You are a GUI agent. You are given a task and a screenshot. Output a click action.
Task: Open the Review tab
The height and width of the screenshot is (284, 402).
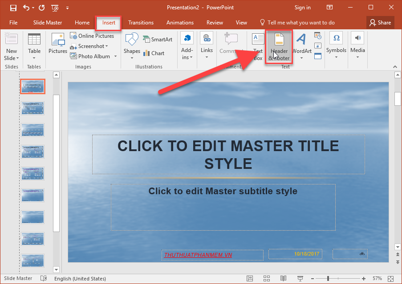[215, 23]
